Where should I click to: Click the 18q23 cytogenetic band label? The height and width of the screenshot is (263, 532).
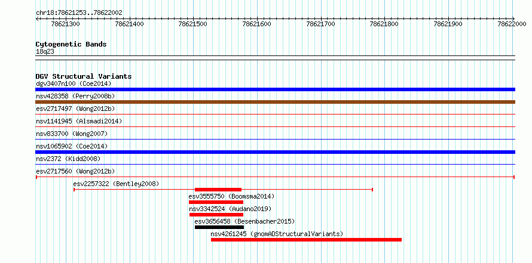coord(45,52)
